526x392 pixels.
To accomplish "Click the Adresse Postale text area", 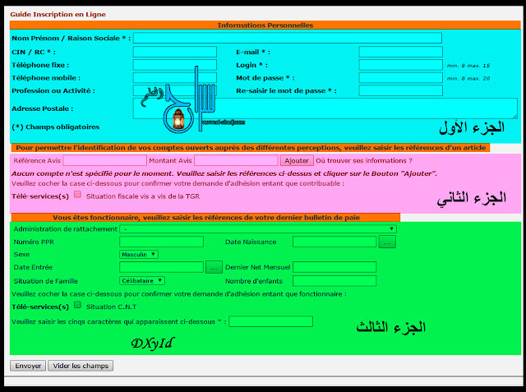I will tap(325, 108).
